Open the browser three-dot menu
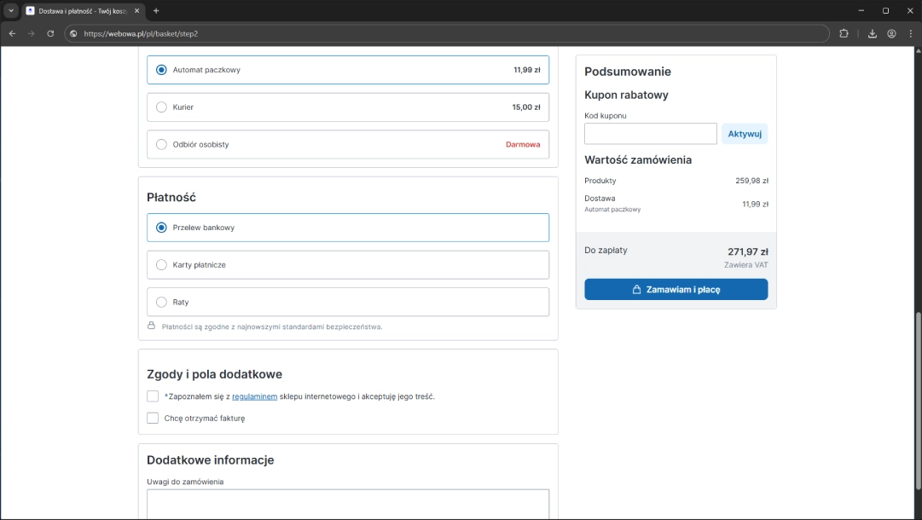This screenshot has height=520, width=922. [910, 33]
